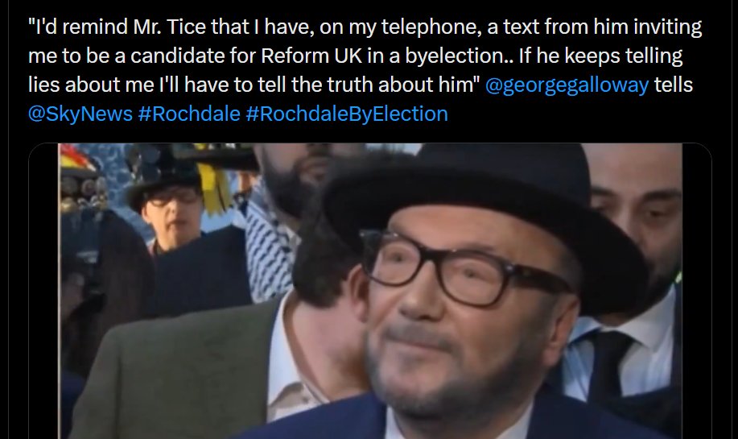Click the left black letterbox bar of the video
Image resolution: width=738 pixels, height=439 pixels.
(43, 291)
